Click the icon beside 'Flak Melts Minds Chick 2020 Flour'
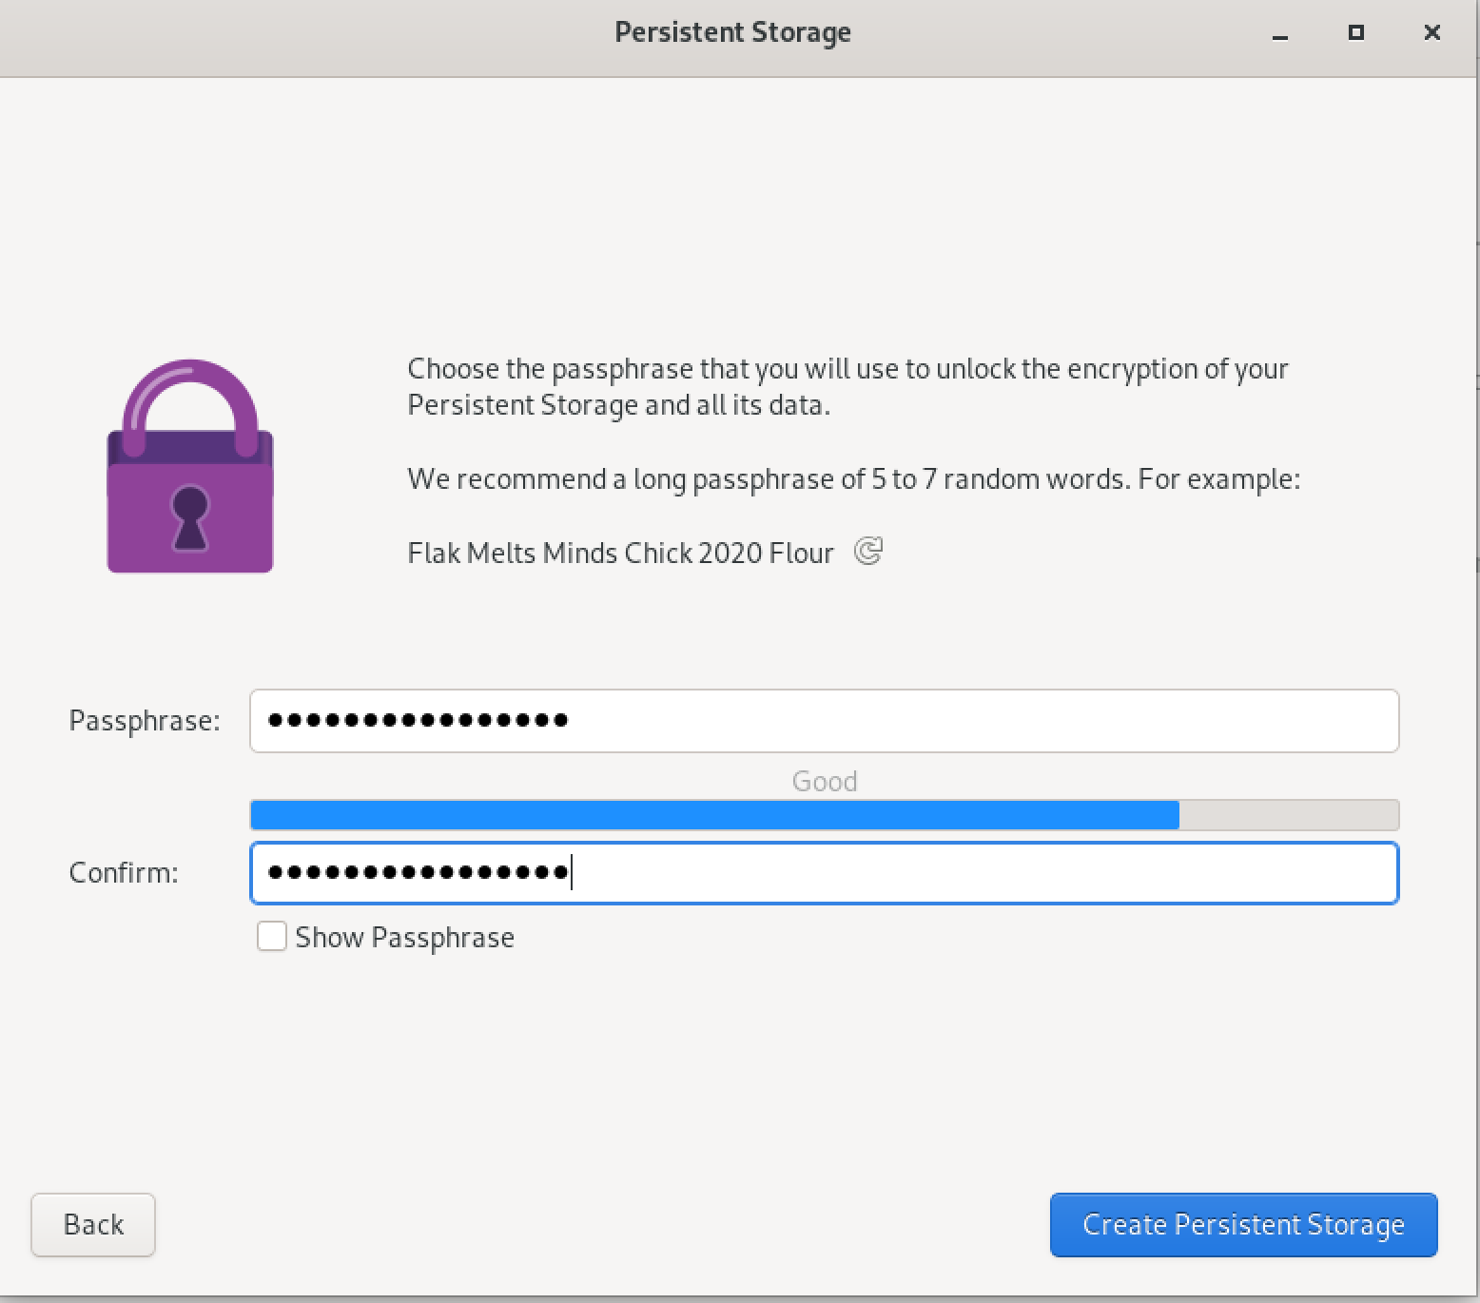Screen dimensions: 1480x1303 pyautogui.click(x=867, y=552)
